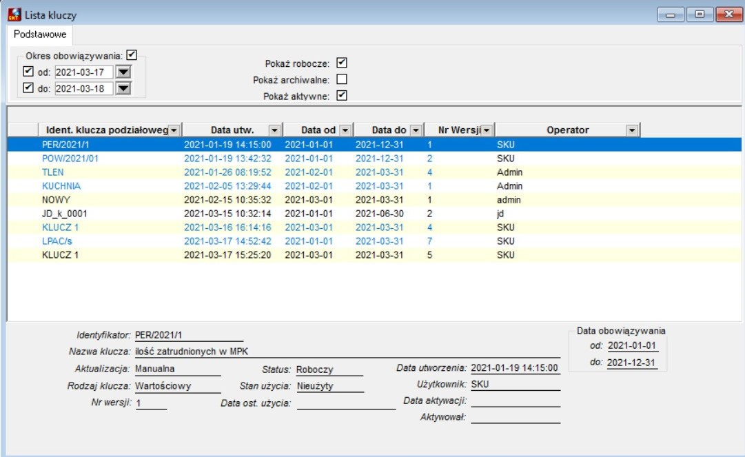Click Data obowiązywania 'do' field 2021-12-31
745x457 pixels.
(x=633, y=363)
